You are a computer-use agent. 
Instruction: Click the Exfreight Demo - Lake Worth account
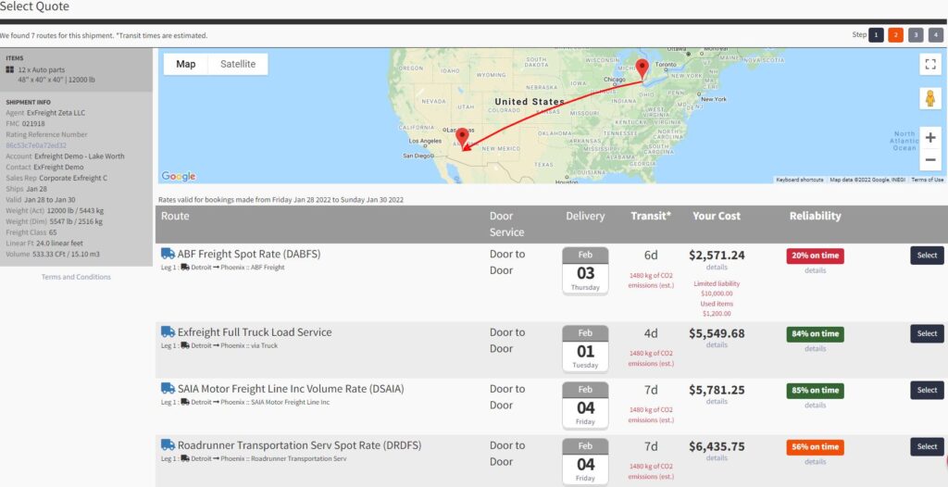pyautogui.click(x=80, y=156)
